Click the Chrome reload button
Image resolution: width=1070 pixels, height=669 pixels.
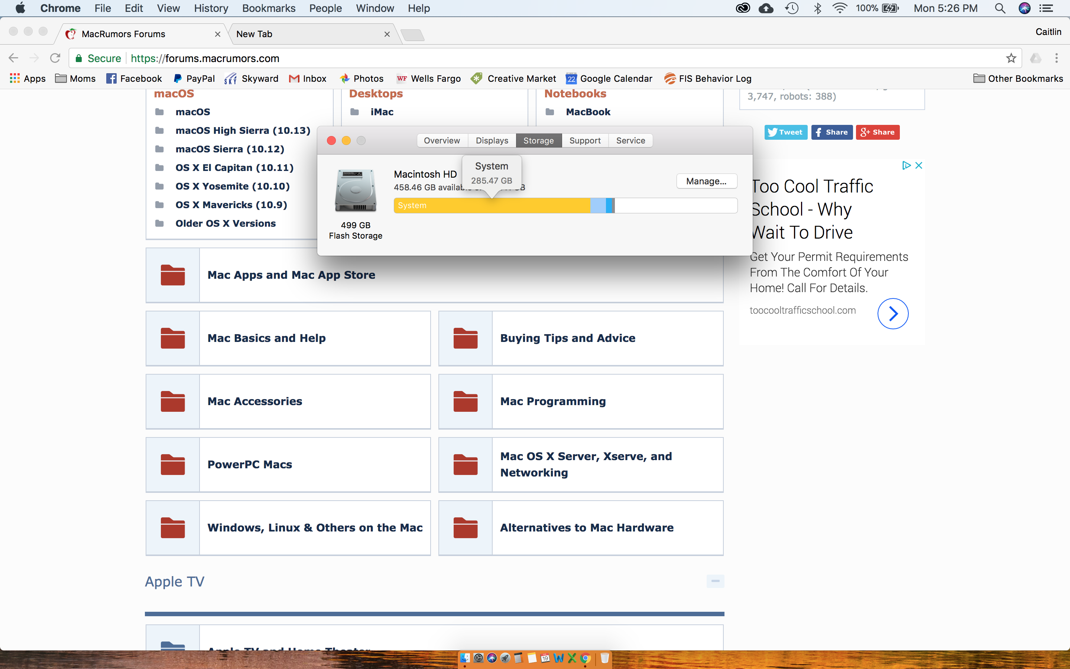55,58
